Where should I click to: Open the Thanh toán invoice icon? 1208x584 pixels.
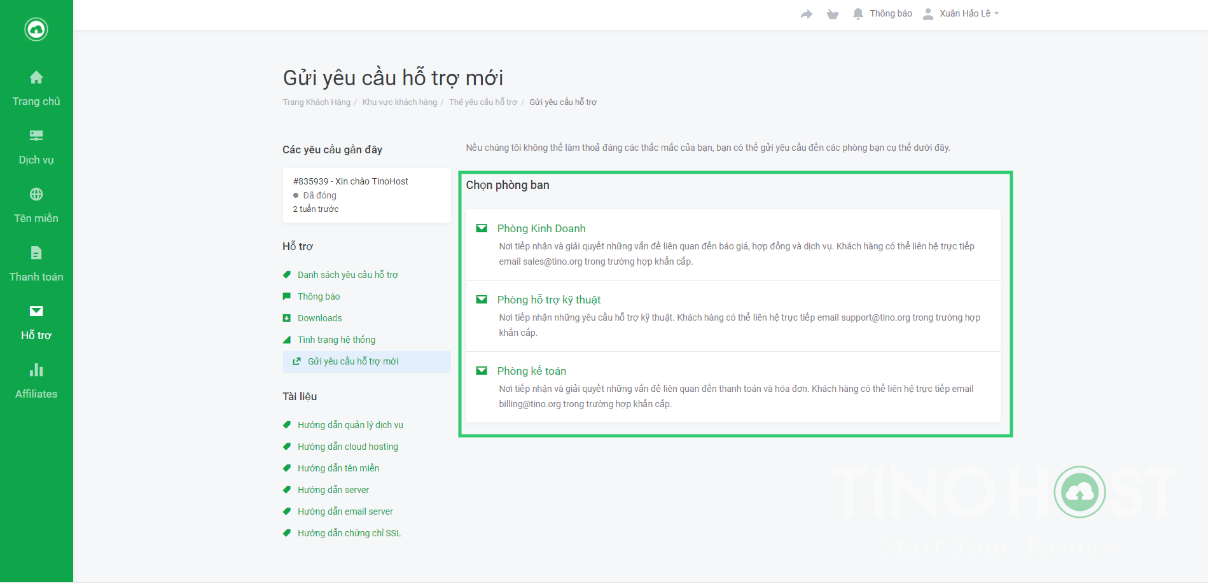point(36,253)
